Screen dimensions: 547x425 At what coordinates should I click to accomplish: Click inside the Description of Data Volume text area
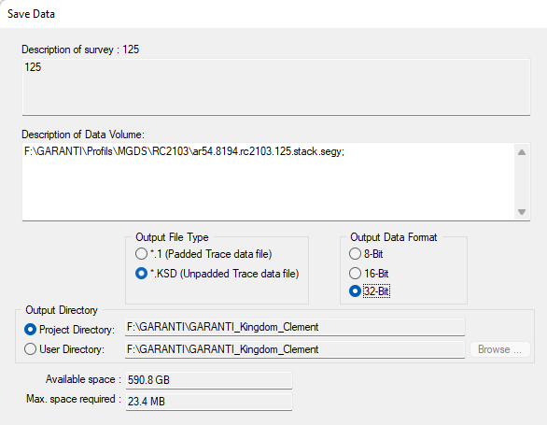(268, 181)
